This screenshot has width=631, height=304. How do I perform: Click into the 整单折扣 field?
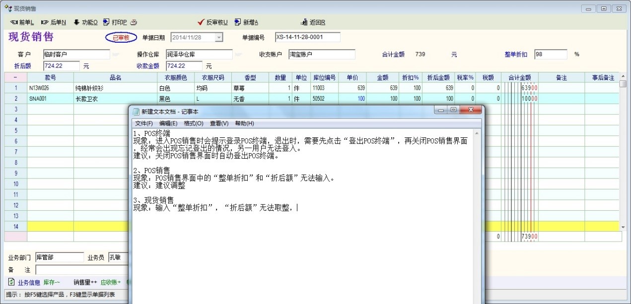click(x=550, y=55)
